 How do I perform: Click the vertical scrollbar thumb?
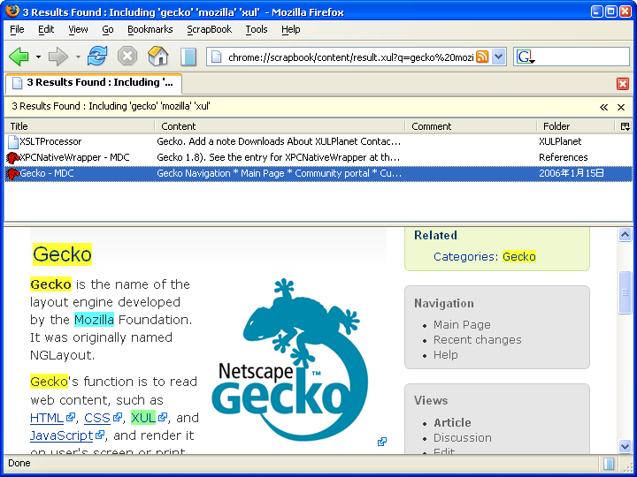(625, 292)
